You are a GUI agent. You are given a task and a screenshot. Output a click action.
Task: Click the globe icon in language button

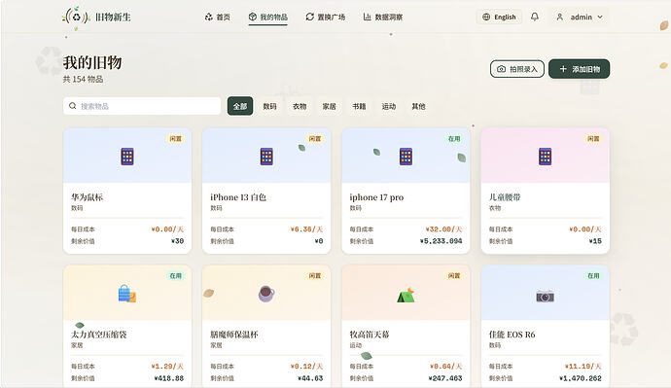[x=486, y=18]
